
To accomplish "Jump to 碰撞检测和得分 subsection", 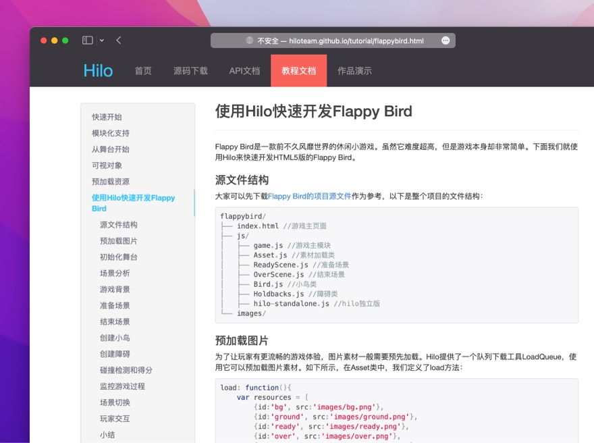I will click(126, 370).
